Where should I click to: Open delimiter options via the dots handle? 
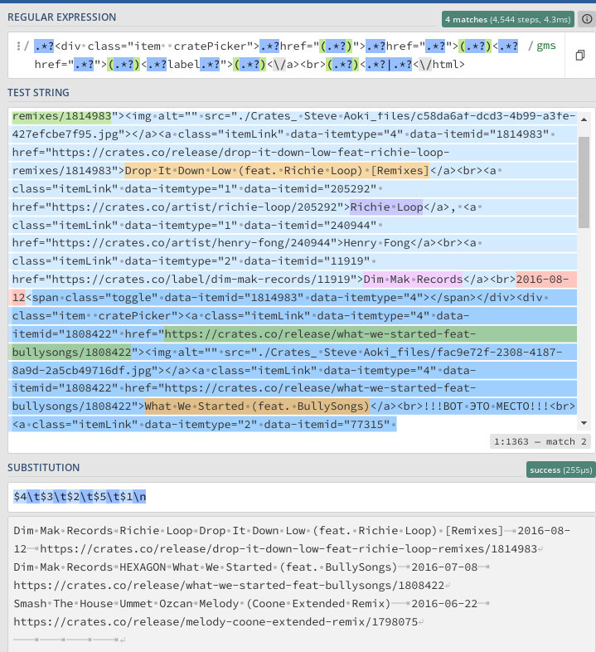click(x=18, y=46)
